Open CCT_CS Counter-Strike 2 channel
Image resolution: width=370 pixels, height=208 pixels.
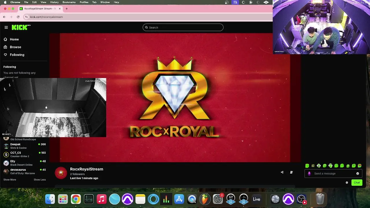(x=25, y=154)
